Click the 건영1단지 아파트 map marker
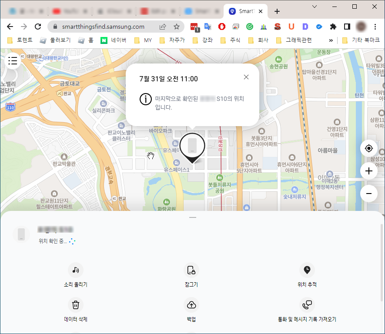This screenshot has height=334, width=385. point(337,122)
